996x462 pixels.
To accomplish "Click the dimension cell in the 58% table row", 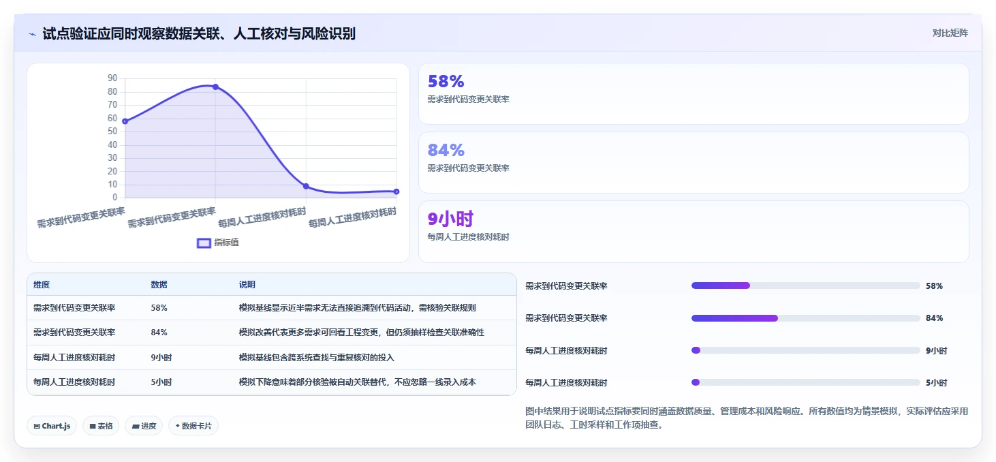I will [74, 308].
